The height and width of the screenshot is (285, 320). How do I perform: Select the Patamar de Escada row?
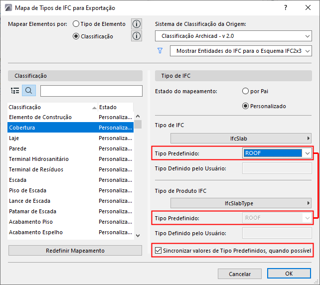(x=71, y=211)
